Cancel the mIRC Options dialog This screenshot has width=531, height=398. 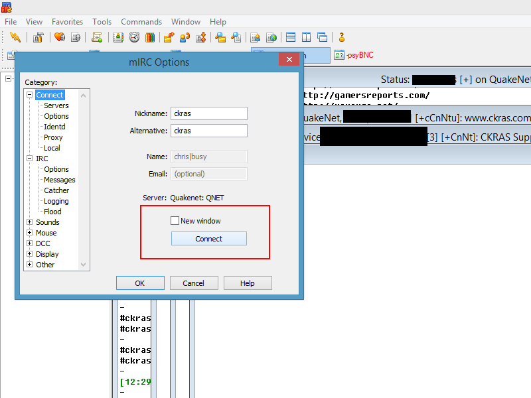pos(194,283)
